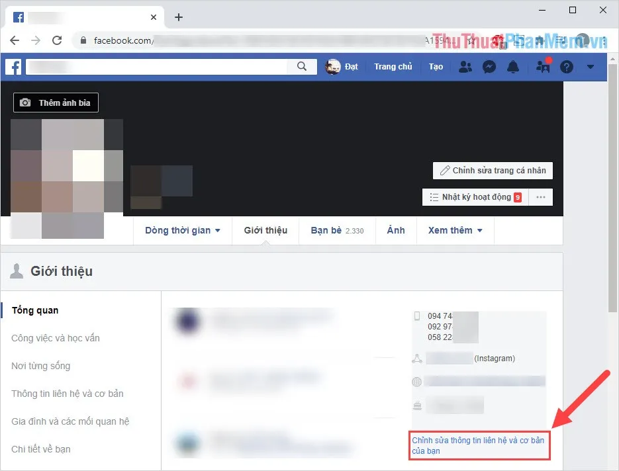
Task: Click the Facebook search input field
Action: (159, 67)
